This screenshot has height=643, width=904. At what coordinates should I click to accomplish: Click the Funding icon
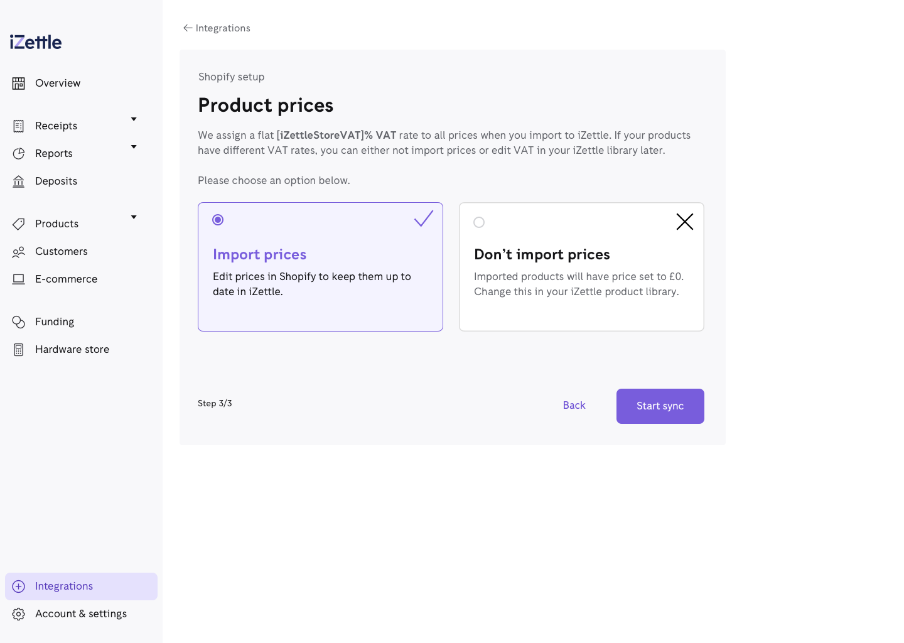tap(18, 321)
